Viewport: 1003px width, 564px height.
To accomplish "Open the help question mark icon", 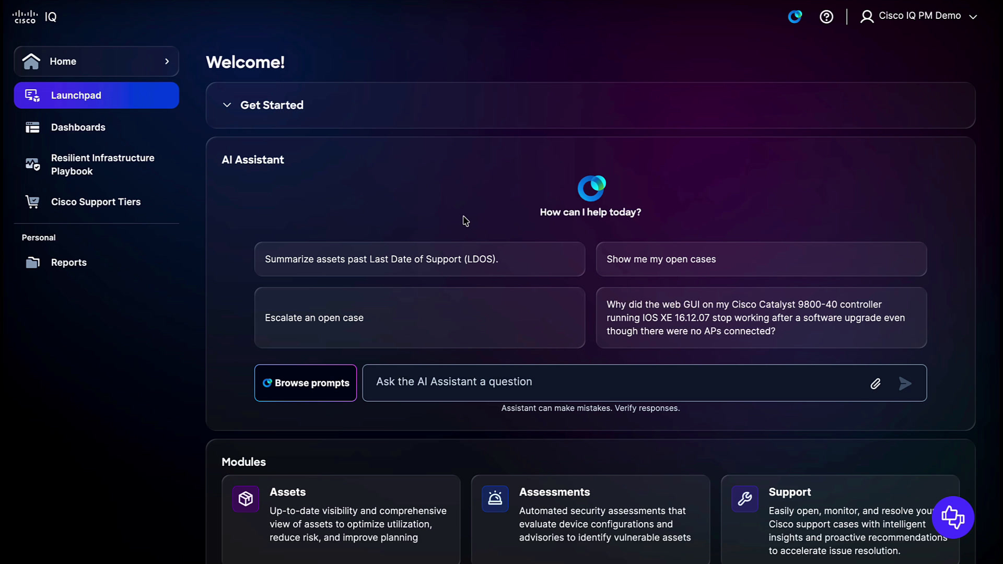I will [x=826, y=17].
